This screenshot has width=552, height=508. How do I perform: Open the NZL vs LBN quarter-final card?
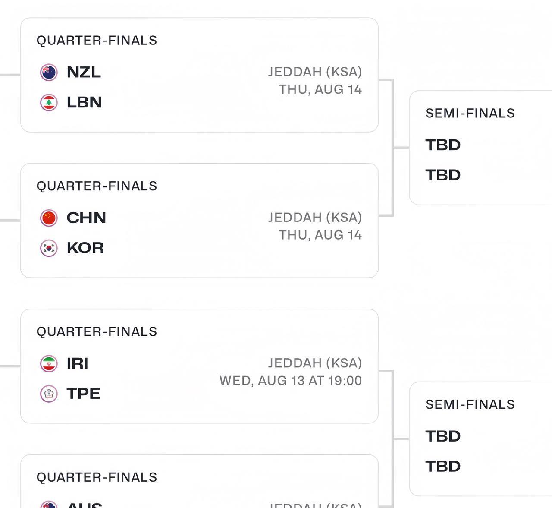coord(199,117)
